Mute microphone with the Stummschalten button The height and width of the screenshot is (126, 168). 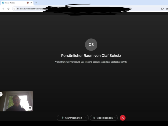pos(71,118)
